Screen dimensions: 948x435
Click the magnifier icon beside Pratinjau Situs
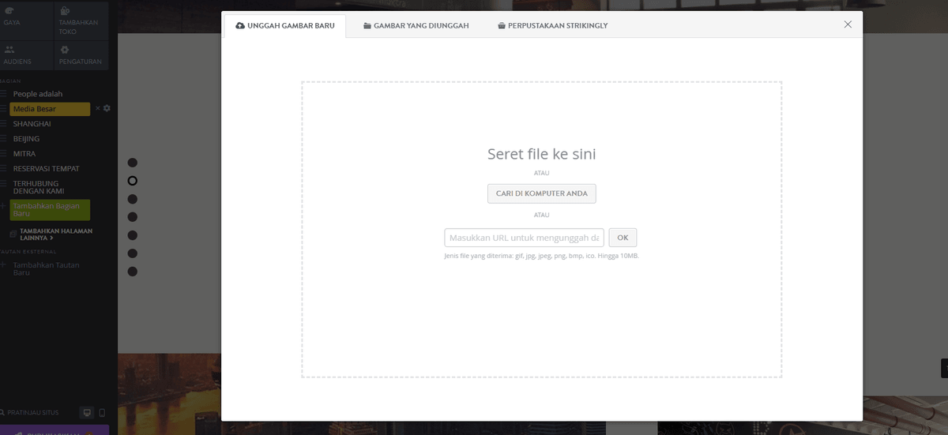pos(3,413)
